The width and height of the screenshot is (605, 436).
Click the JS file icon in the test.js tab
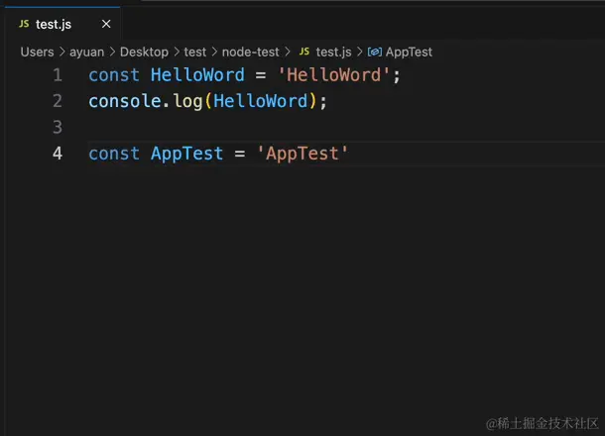point(24,24)
